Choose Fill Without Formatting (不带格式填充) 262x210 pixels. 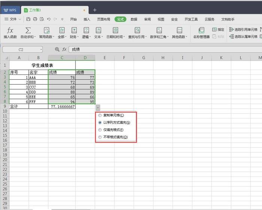coord(100,137)
